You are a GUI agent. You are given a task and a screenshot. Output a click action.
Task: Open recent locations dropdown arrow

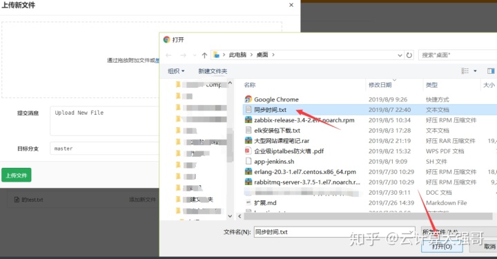click(194, 55)
